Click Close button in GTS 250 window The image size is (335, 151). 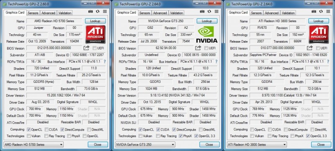(x=209, y=144)
